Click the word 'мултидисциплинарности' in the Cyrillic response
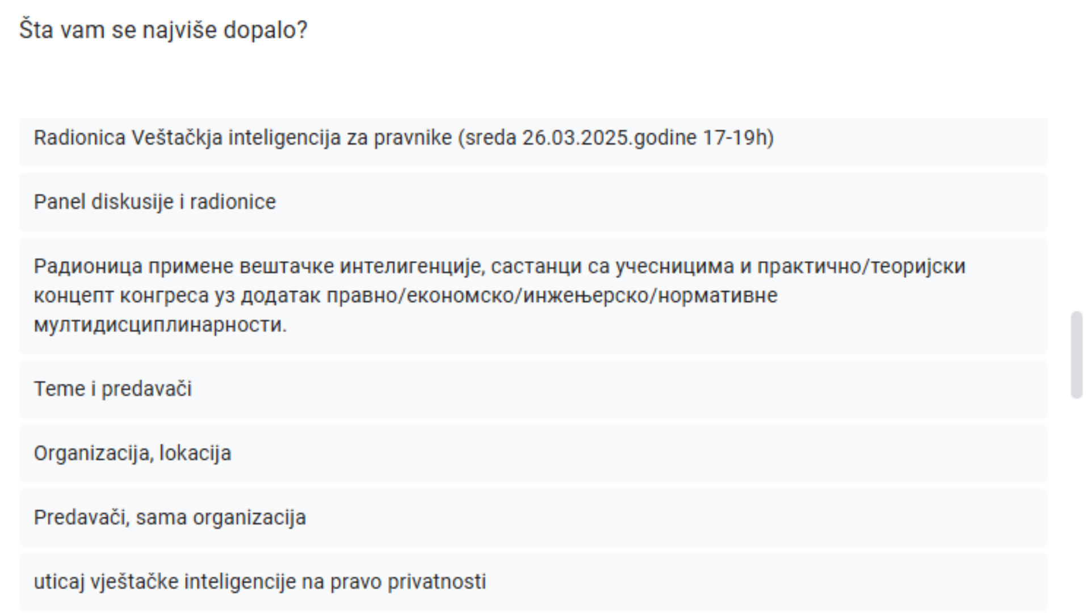 tap(160, 325)
